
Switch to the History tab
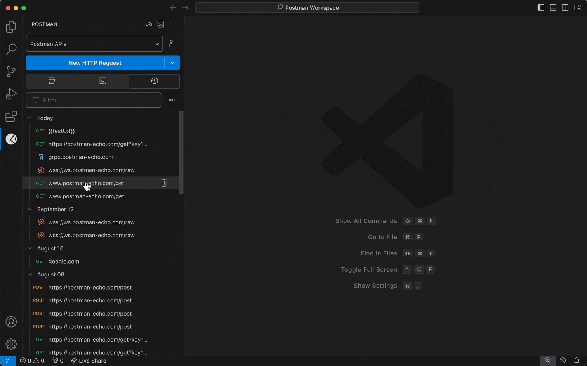(x=154, y=81)
